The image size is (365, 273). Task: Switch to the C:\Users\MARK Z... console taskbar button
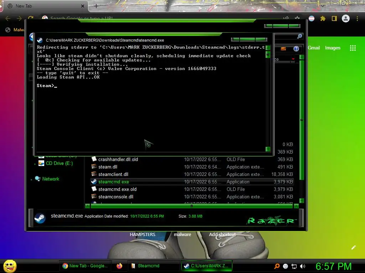(x=207, y=266)
